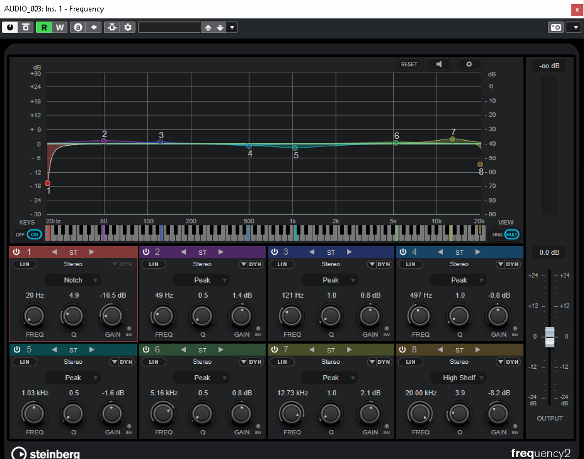
Task: Click the -oo dB peak level readout
Action: click(x=549, y=66)
